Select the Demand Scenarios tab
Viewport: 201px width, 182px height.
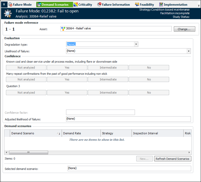click(x=54, y=5)
